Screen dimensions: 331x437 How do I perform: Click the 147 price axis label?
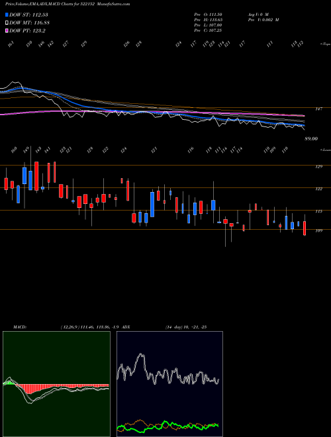[318, 109]
